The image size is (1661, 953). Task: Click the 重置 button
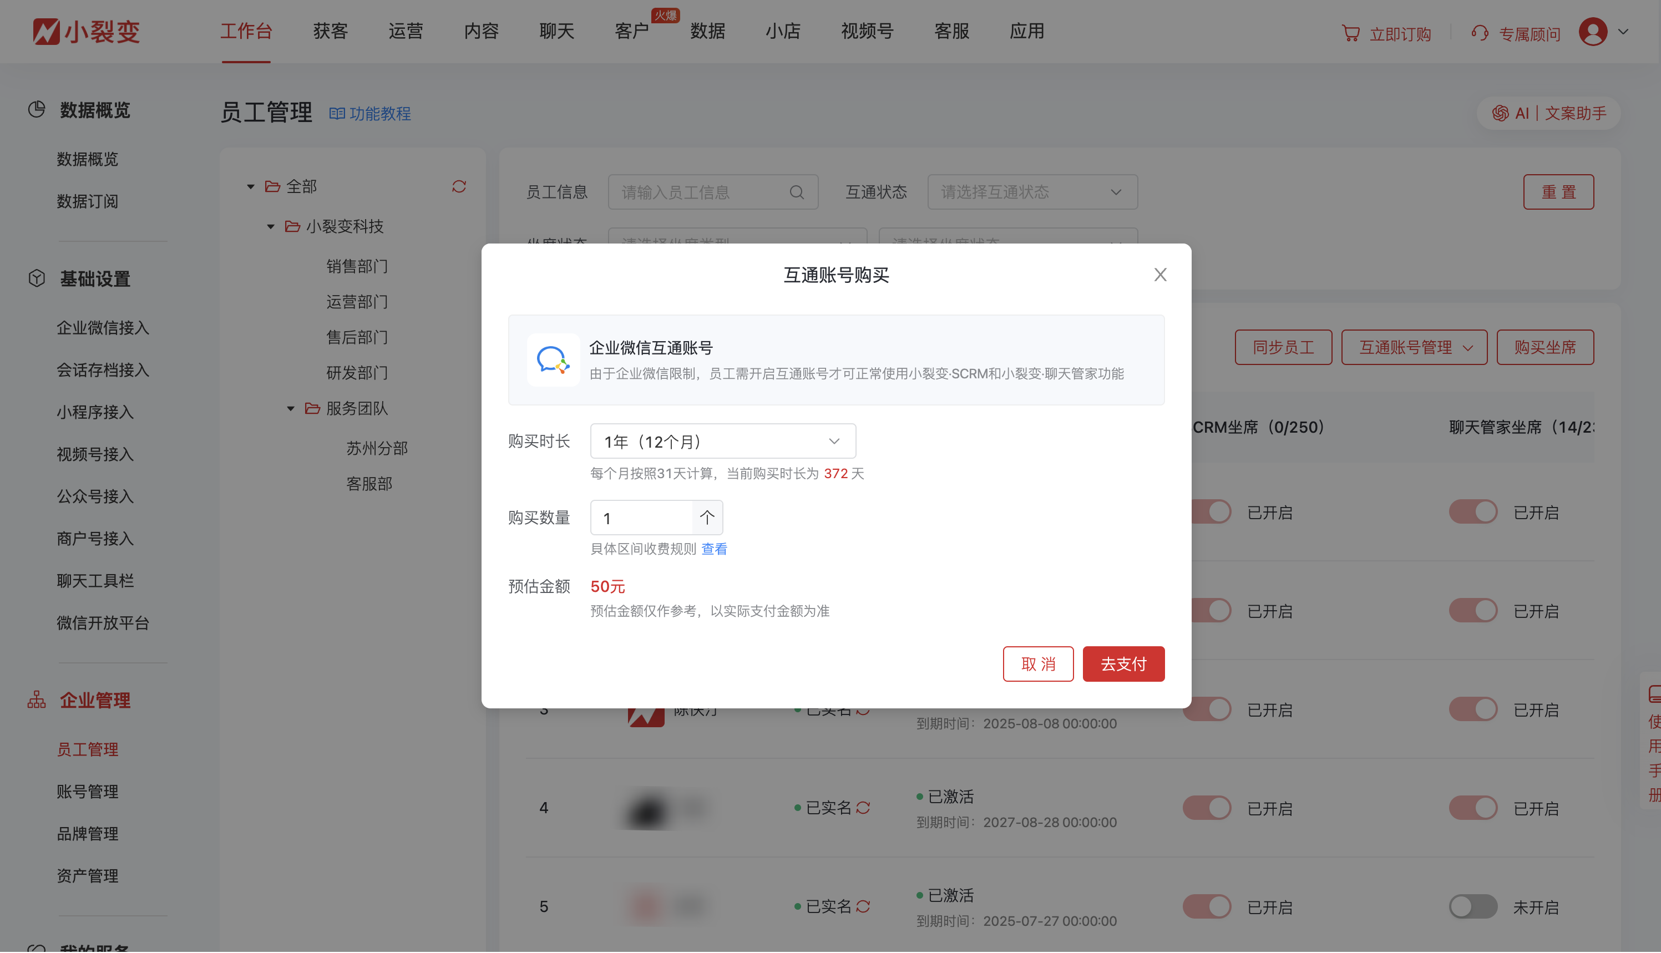coord(1558,192)
